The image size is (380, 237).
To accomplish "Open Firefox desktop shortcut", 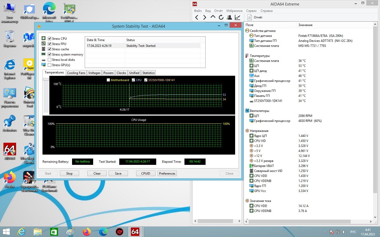I will 10,180.
